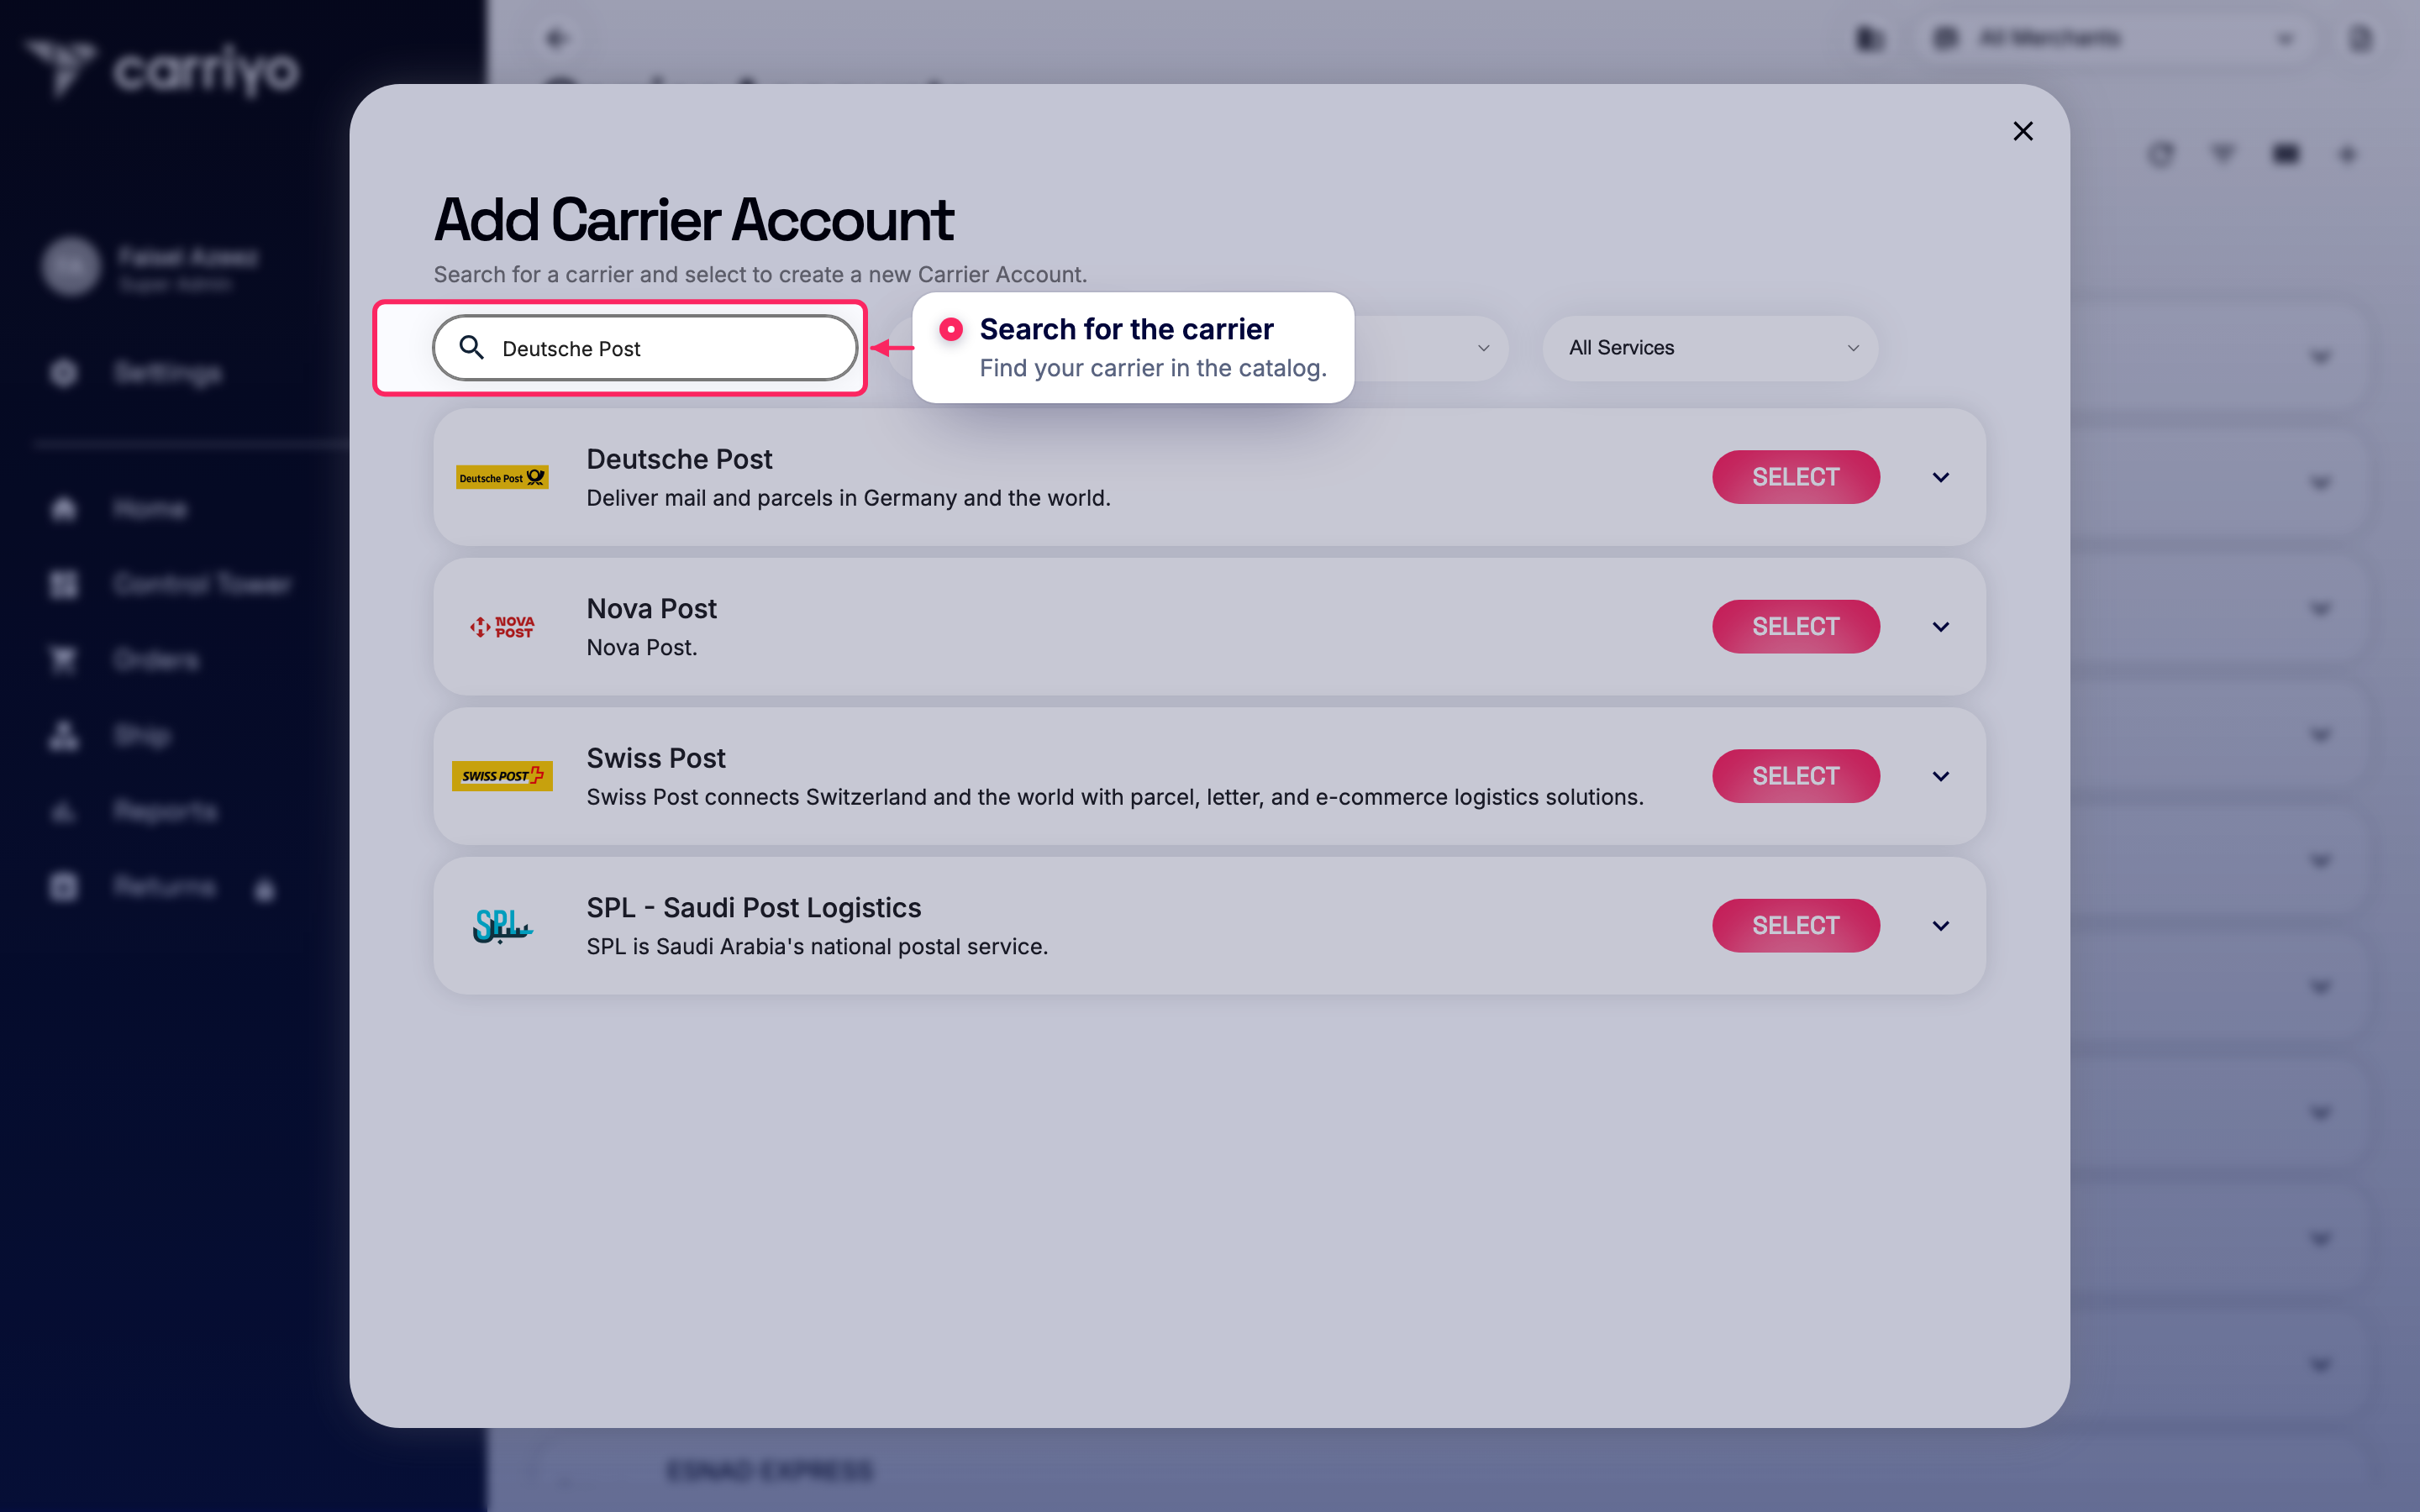2420x1512 pixels.
Task: Click the Deutsche Post search field
Action: tap(645, 348)
